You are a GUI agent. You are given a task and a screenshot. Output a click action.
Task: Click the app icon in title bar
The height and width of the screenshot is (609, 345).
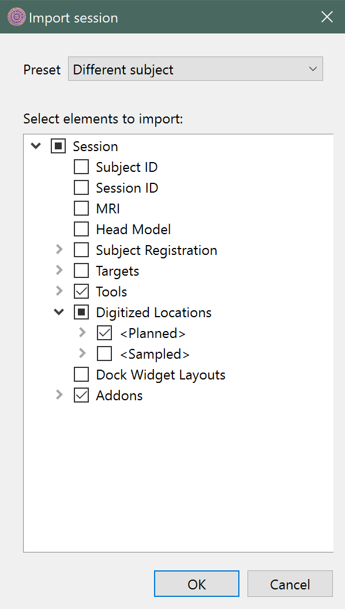tap(16, 17)
